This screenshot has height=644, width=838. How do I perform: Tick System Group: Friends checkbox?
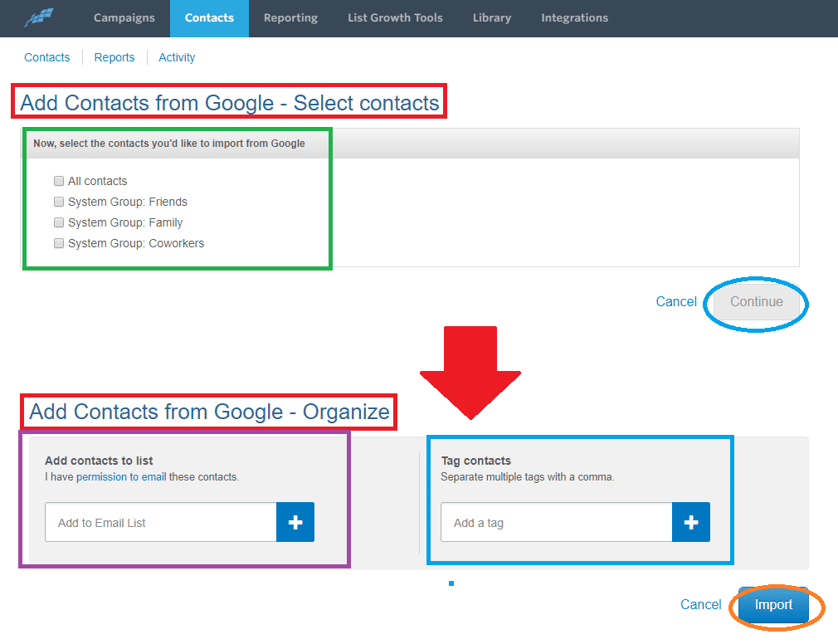tap(59, 202)
